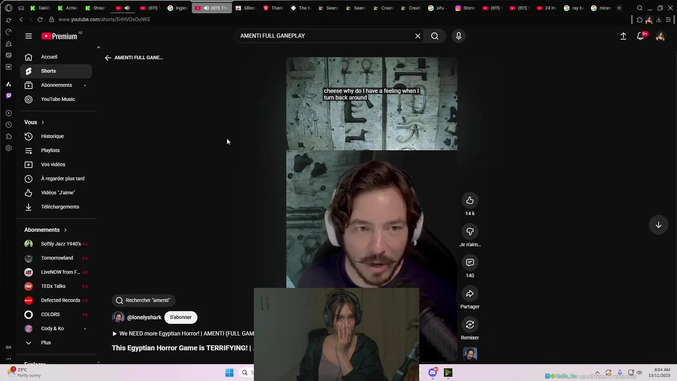
Task: Expand the Abonnements section heading
Action: pyautogui.click(x=45, y=230)
